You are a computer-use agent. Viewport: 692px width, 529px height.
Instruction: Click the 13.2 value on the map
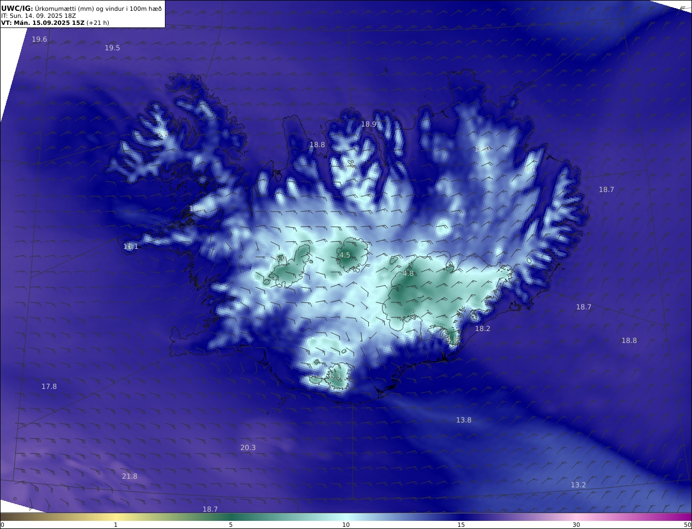point(578,485)
